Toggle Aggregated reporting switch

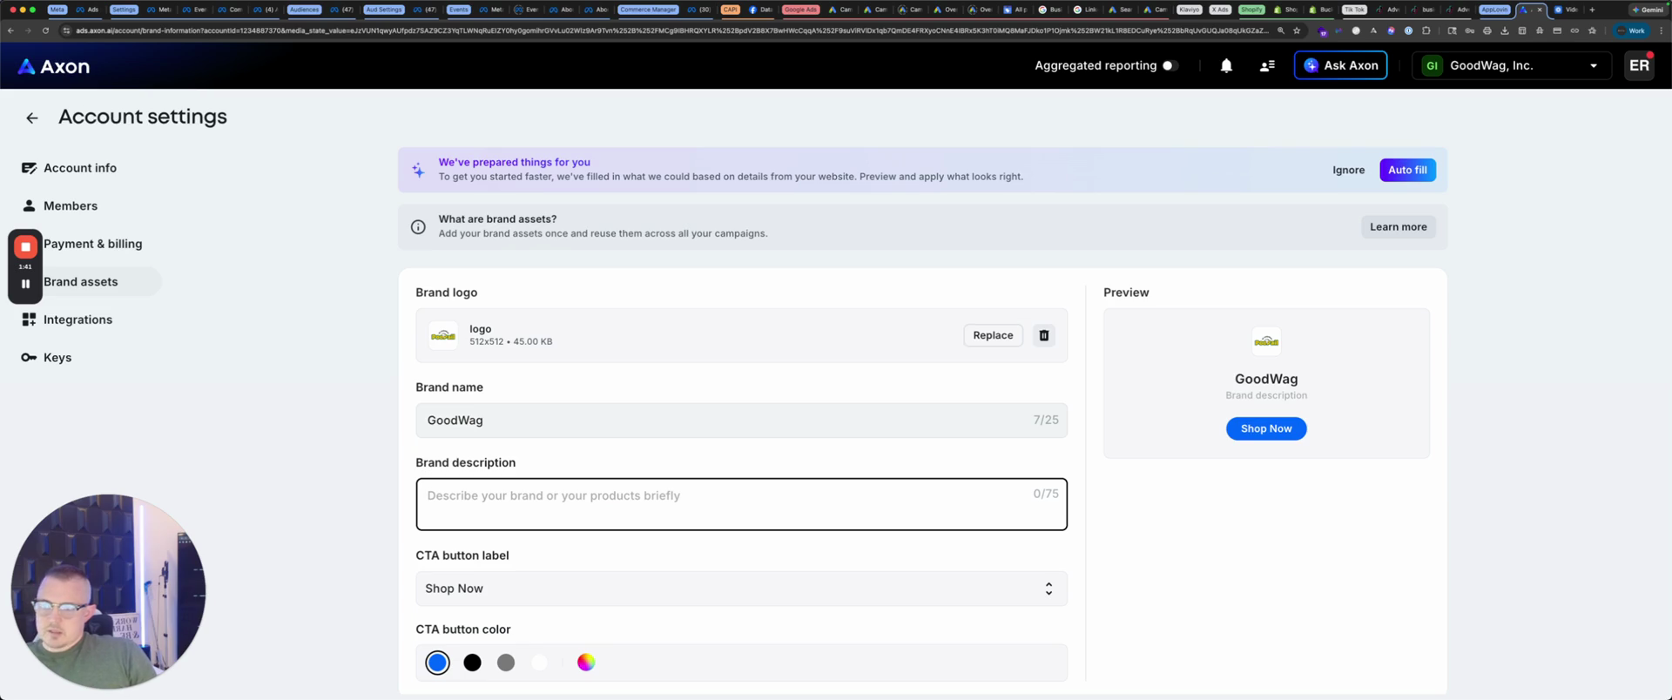coord(1170,65)
